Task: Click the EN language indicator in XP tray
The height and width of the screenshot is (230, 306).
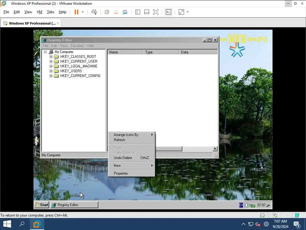Action: [x=241, y=205]
